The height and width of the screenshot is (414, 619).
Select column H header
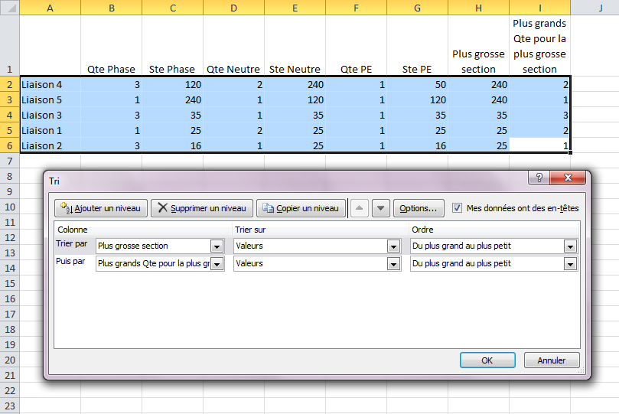click(x=478, y=7)
